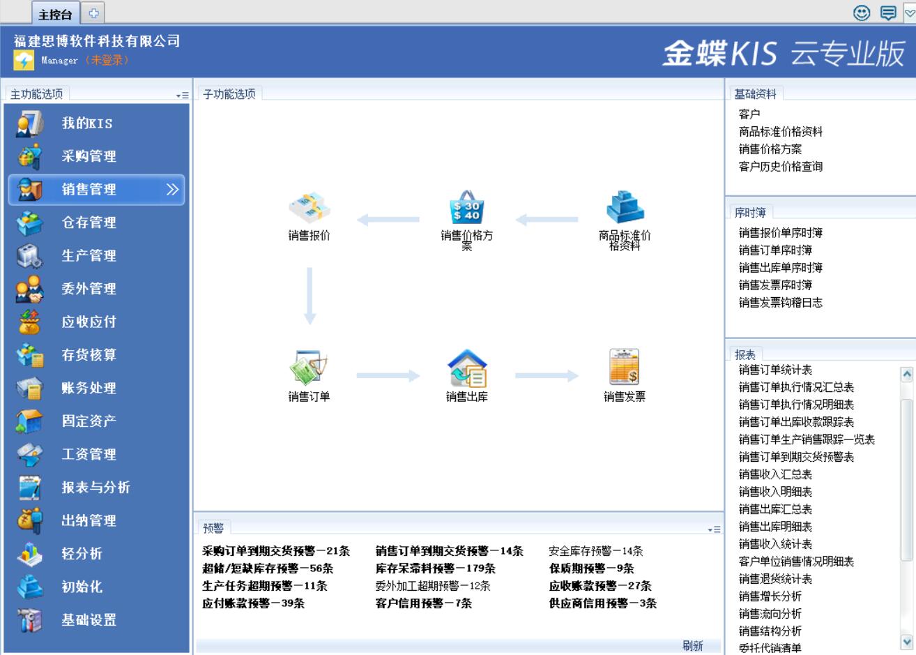The width and height of the screenshot is (916, 655).
Task: Select the 报表 section tab
Action: [x=745, y=354]
